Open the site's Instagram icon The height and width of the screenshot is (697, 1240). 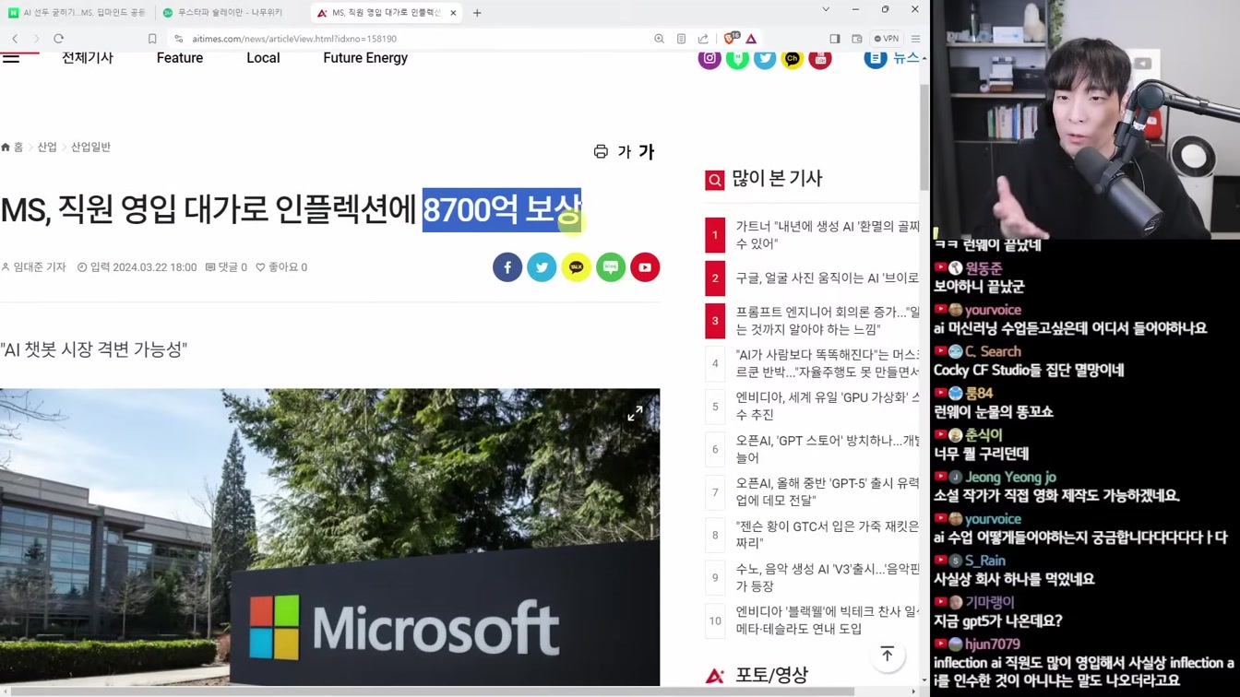pos(709,58)
